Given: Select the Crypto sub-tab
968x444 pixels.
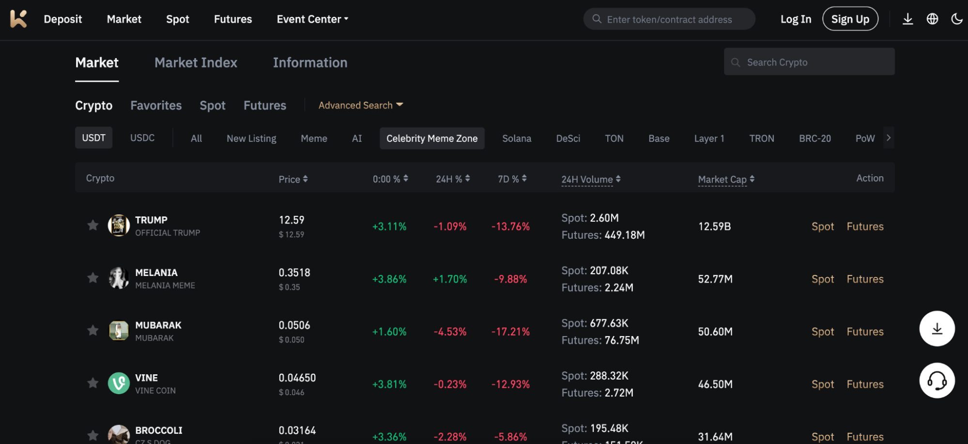Looking at the screenshot, I should click(93, 106).
